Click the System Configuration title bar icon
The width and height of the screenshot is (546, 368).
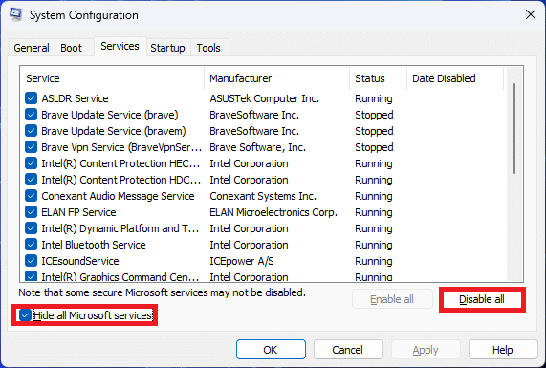pos(15,14)
